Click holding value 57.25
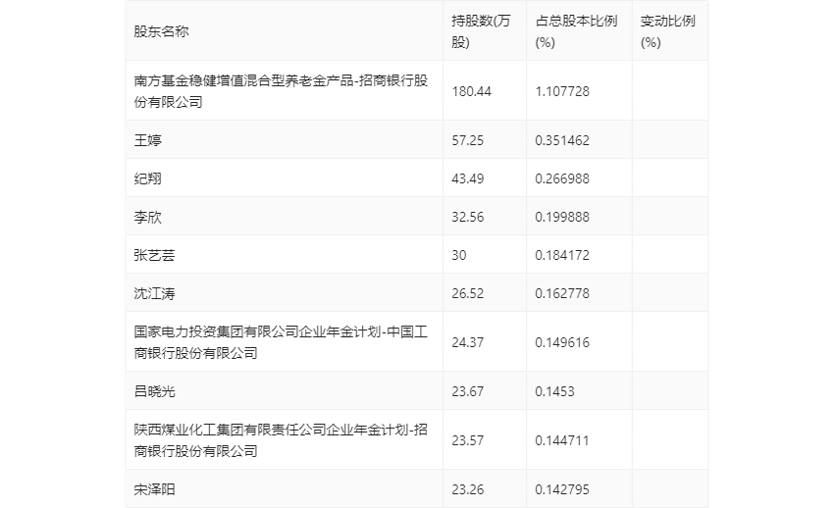This screenshot has width=834, height=508. pos(467,140)
